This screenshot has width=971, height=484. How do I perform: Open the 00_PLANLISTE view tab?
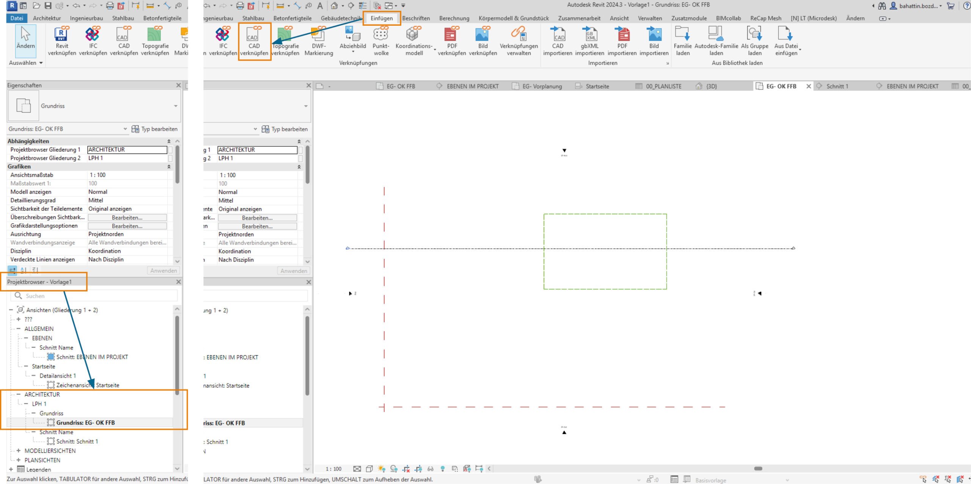[x=663, y=86]
